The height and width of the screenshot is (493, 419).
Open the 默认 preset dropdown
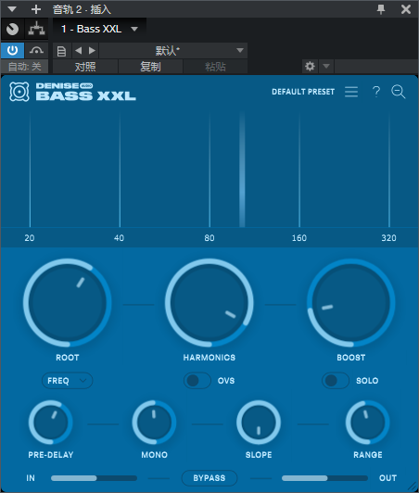pyautogui.click(x=173, y=51)
